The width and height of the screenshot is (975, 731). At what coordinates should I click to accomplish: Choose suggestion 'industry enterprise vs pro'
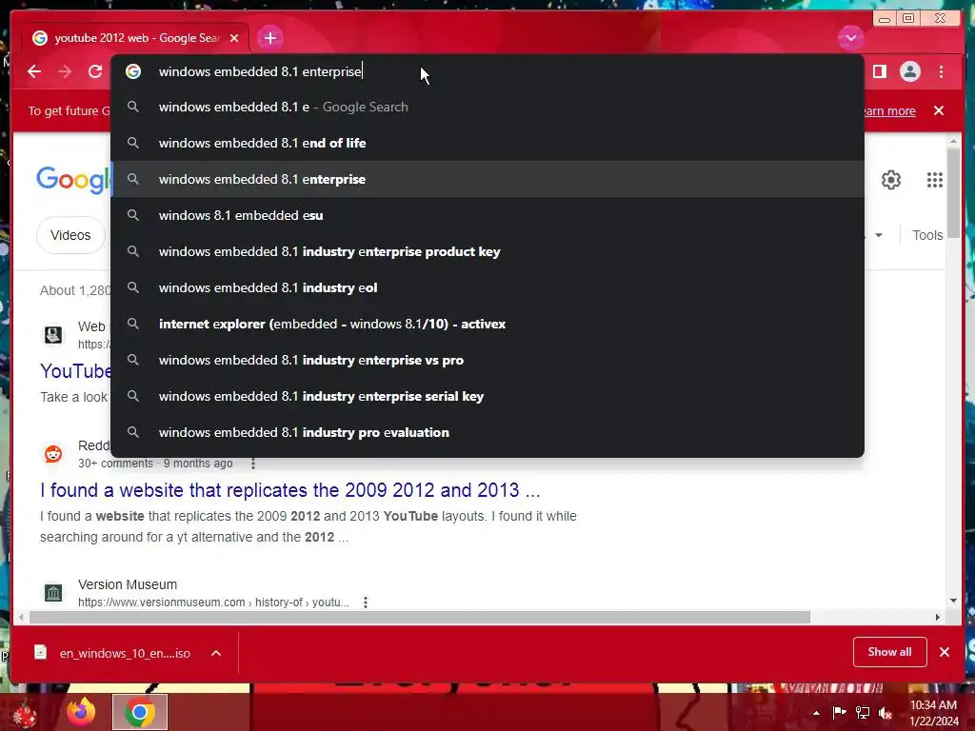pos(487,360)
